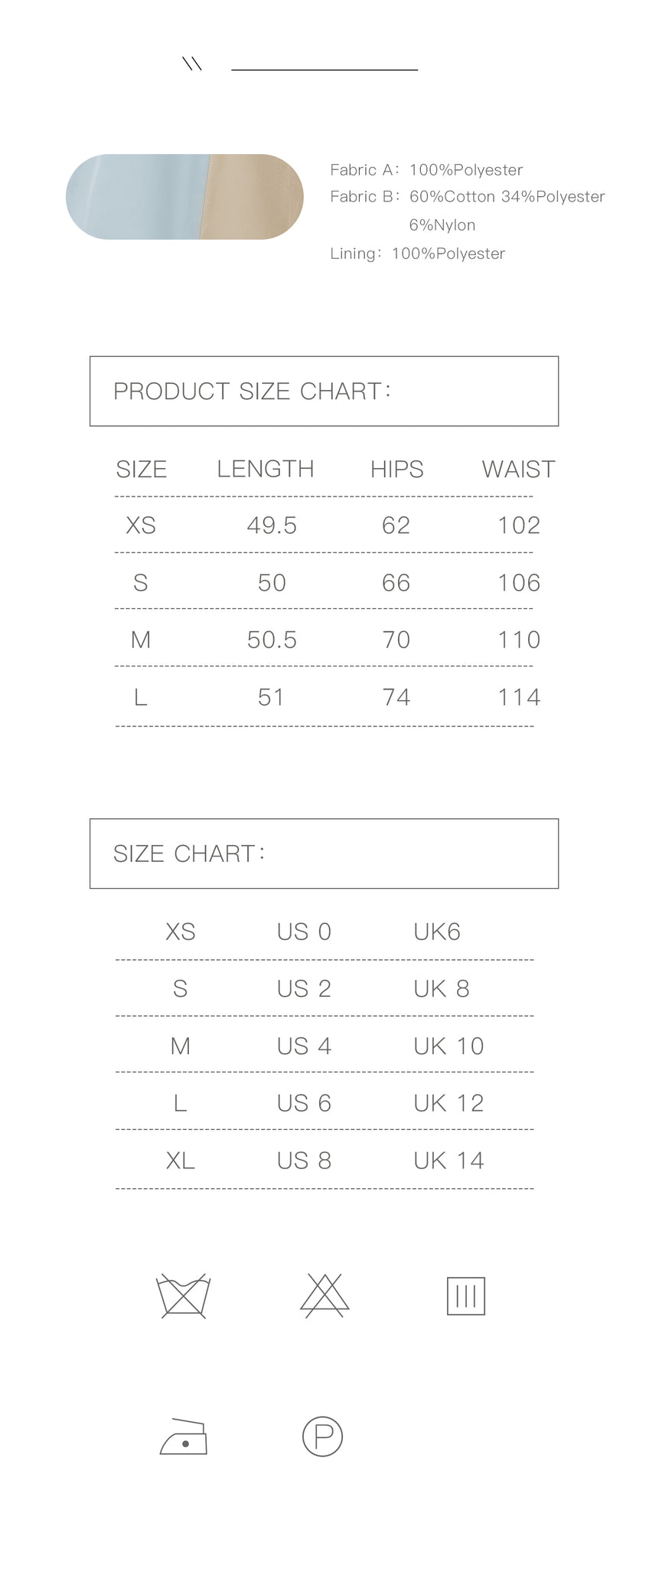Click the double slash mark at top
This screenshot has width=649, height=1569.
click(192, 64)
